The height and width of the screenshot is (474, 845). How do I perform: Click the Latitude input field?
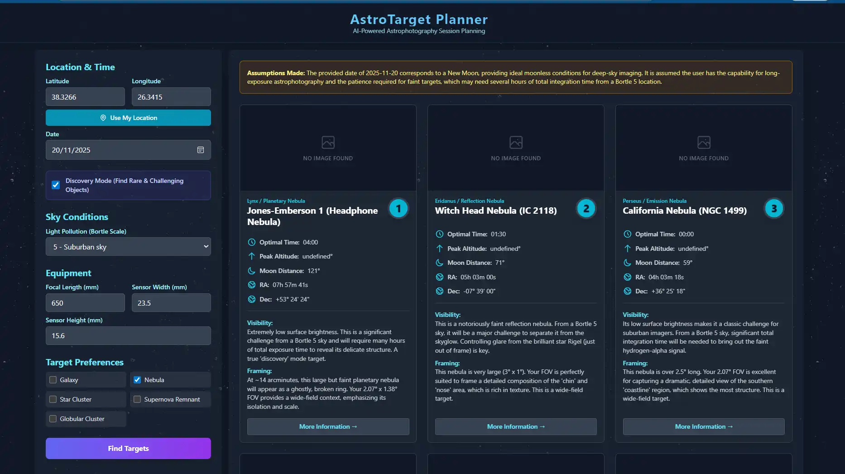click(85, 97)
